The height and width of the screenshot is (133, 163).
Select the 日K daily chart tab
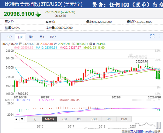(20, 37)
